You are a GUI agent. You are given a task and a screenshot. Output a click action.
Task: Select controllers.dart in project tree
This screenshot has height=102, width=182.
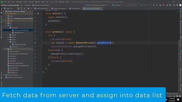coord(18,33)
